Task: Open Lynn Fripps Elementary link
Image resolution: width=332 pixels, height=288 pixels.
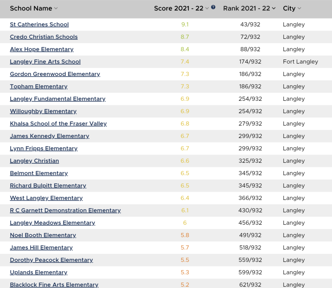Action: coord(44,148)
